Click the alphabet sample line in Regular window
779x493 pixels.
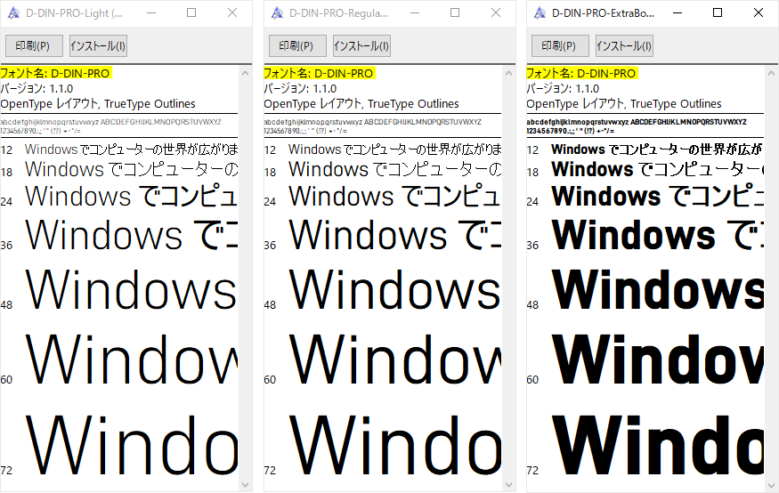373,122
